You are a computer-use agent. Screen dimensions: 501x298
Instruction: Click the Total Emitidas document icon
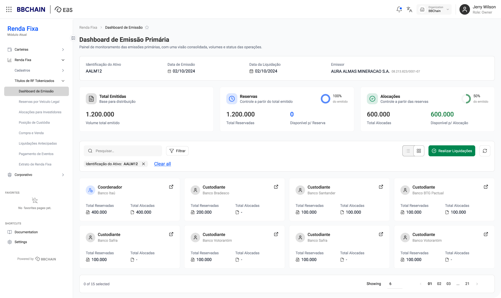pyautogui.click(x=91, y=99)
